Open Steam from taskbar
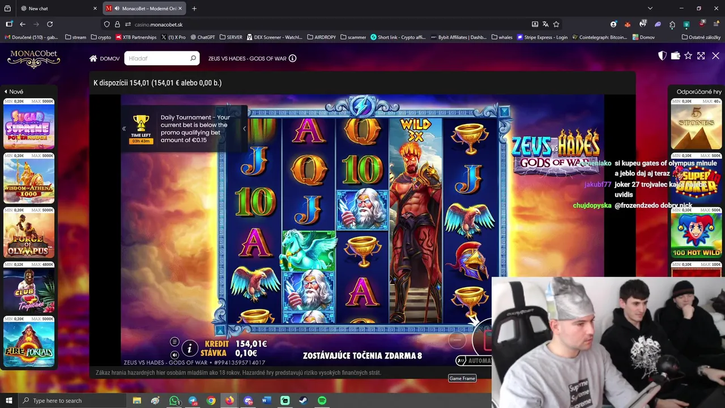This screenshot has height=408, width=725. point(304,401)
